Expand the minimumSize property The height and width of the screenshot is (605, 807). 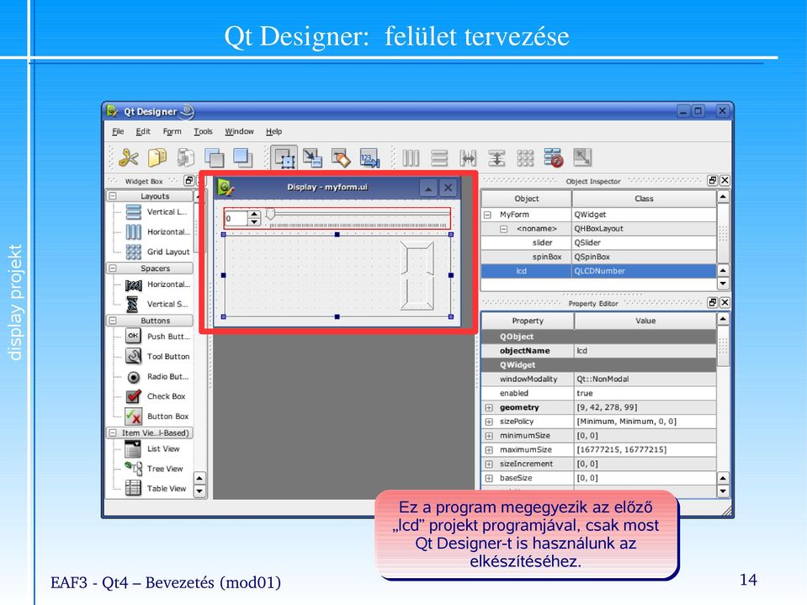489,436
